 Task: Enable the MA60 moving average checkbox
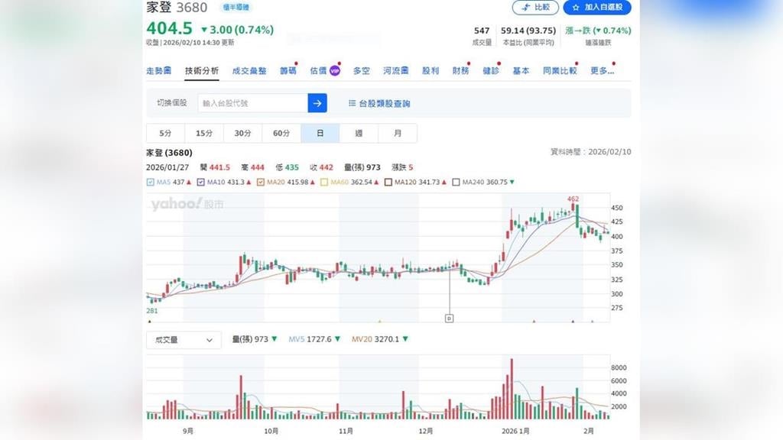(x=325, y=183)
